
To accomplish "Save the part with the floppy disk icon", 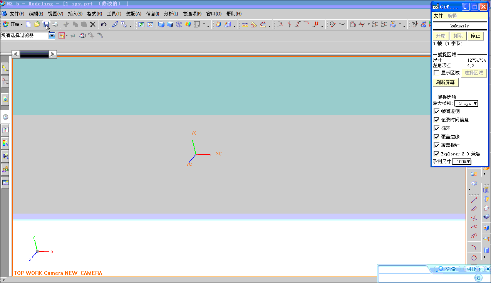I will coord(46,24).
